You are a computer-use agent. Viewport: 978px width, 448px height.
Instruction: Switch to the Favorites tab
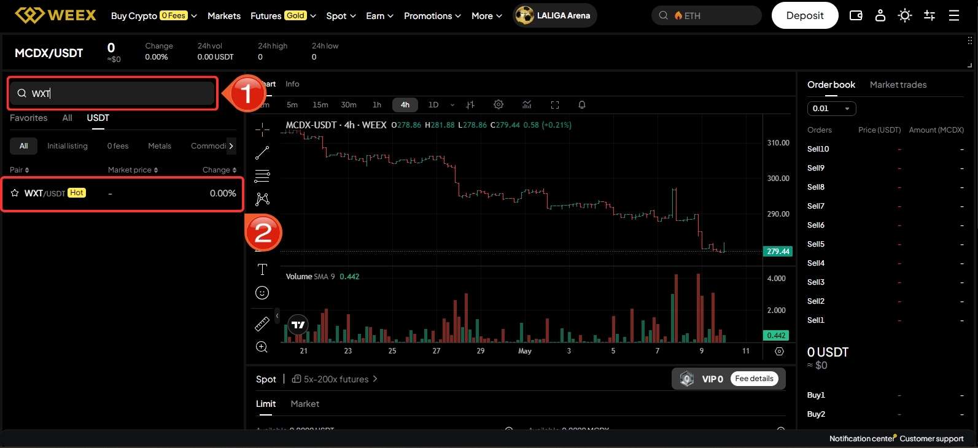point(28,118)
